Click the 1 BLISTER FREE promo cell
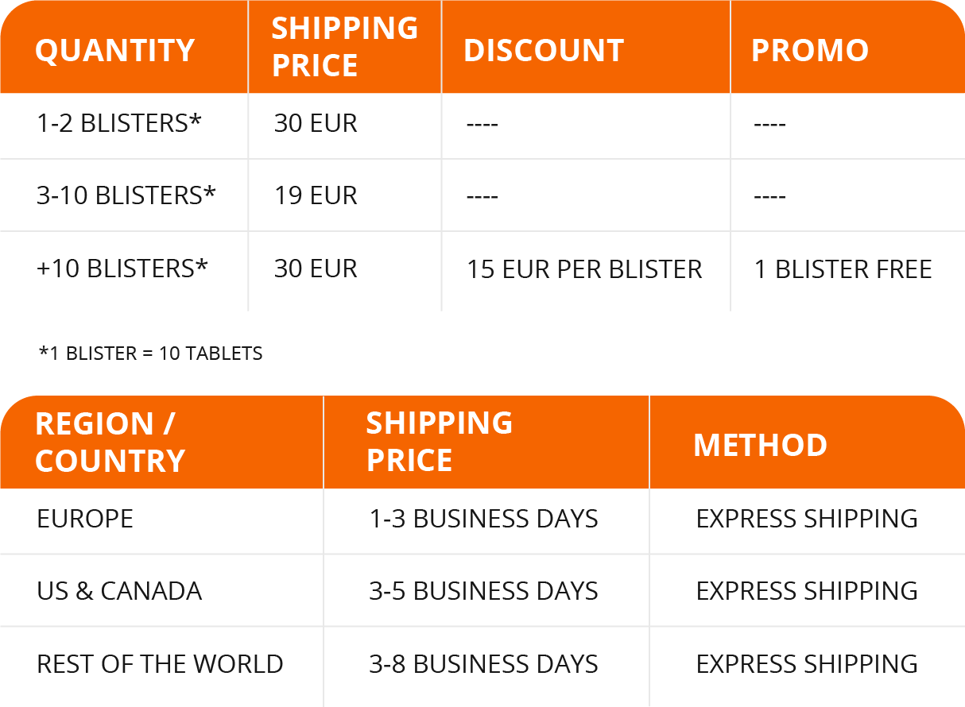The height and width of the screenshot is (707, 965). [x=843, y=269]
